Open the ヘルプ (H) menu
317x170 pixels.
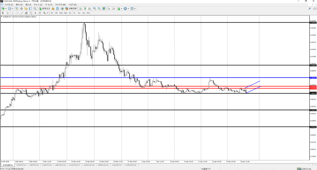coord(73,5)
